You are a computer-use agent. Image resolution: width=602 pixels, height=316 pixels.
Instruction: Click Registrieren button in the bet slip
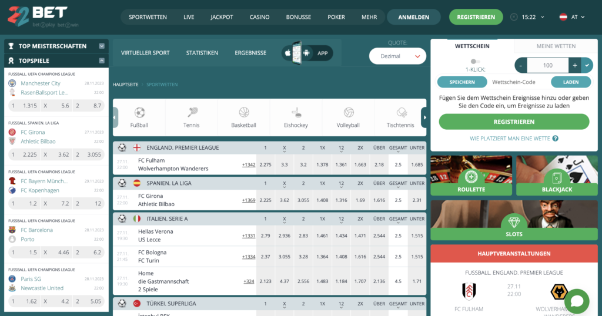pos(514,122)
